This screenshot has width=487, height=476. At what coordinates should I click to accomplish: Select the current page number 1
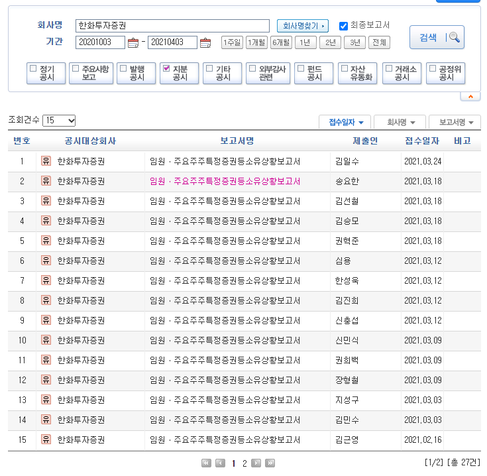(x=233, y=463)
